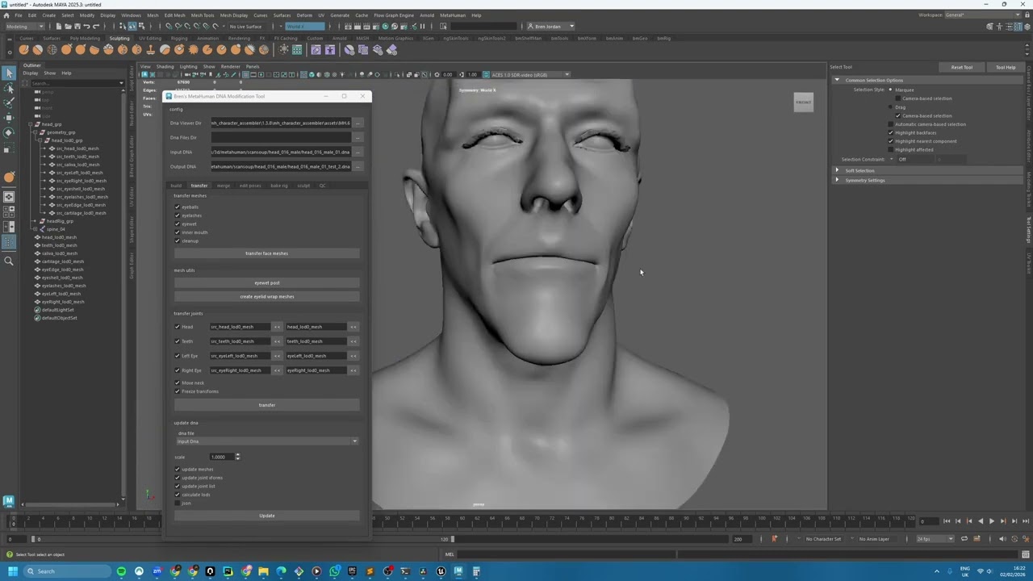Switch to the merge tab

(x=224, y=186)
